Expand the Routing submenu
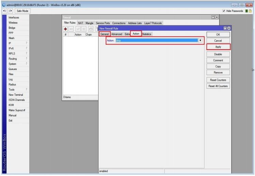Screen dimensions: 255x176 (x=26, y=59)
